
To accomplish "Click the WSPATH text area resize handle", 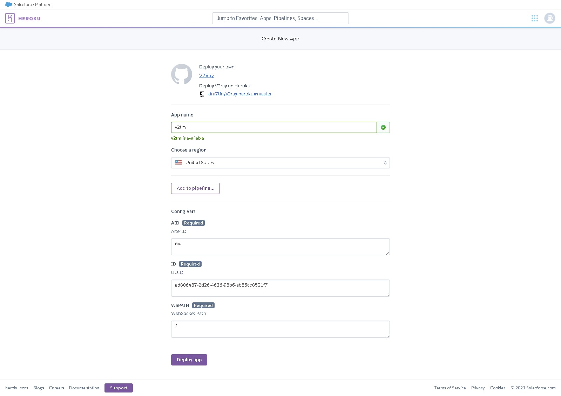I will coord(387,335).
